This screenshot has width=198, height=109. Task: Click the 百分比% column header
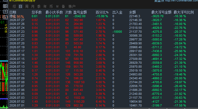pyautogui.click(x=102, y=12)
